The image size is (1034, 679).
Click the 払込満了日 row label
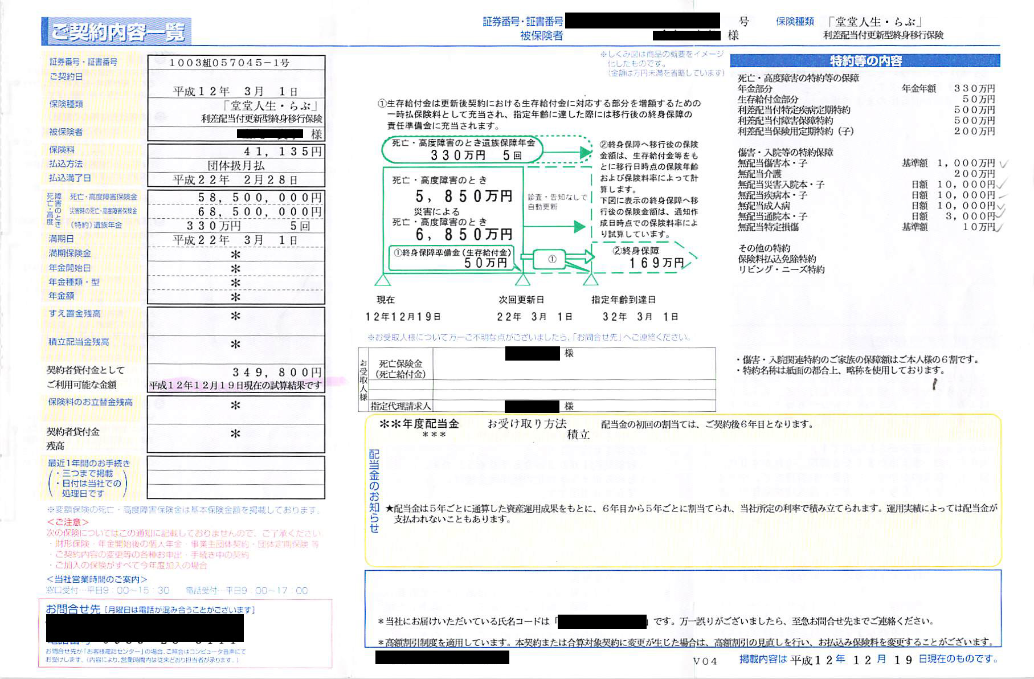point(70,178)
